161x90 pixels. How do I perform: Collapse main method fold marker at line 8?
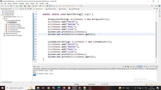(x=37, y=14)
